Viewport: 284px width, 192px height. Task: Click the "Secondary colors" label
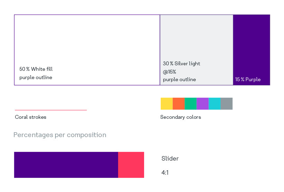pyautogui.click(x=180, y=117)
